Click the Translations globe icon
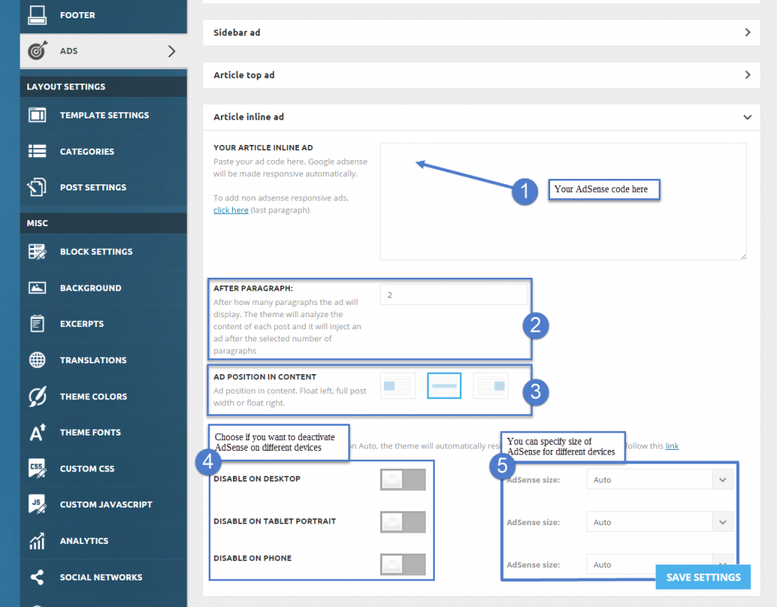 pyautogui.click(x=37, y=360)
